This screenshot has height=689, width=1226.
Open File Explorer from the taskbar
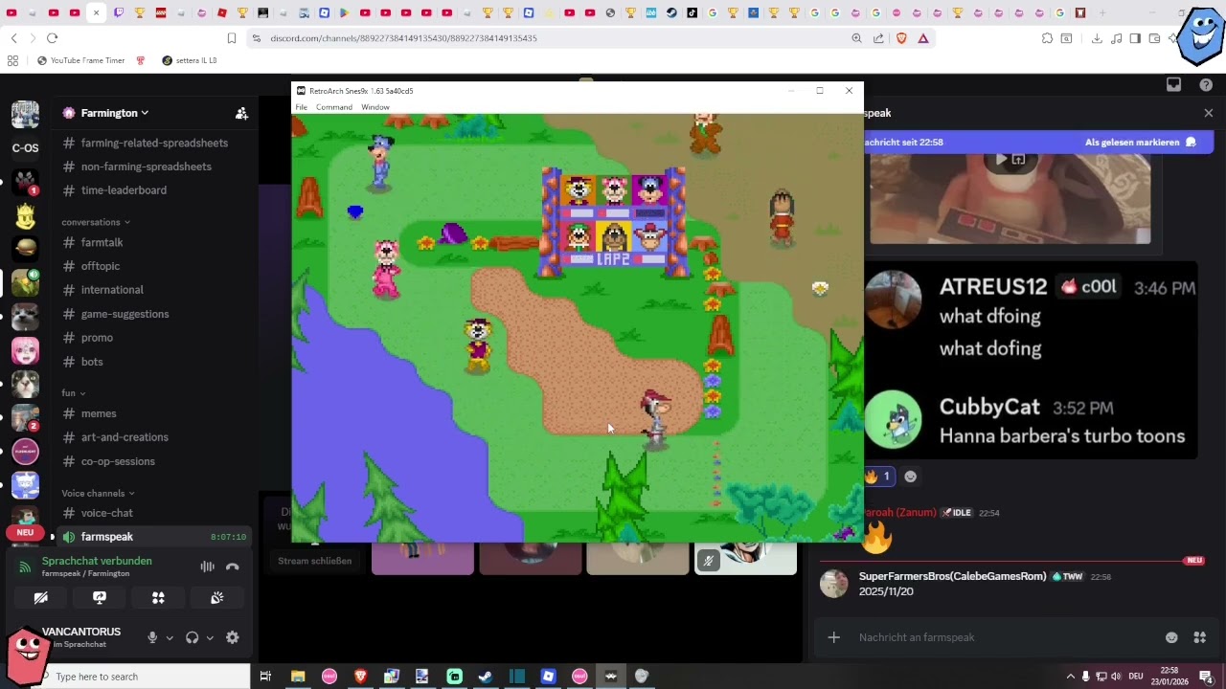(x=298, y=677)
